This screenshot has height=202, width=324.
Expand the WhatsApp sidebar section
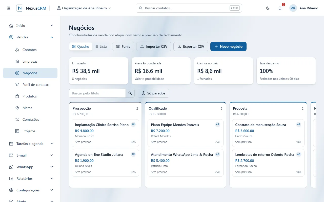click(x=30, y=167)
